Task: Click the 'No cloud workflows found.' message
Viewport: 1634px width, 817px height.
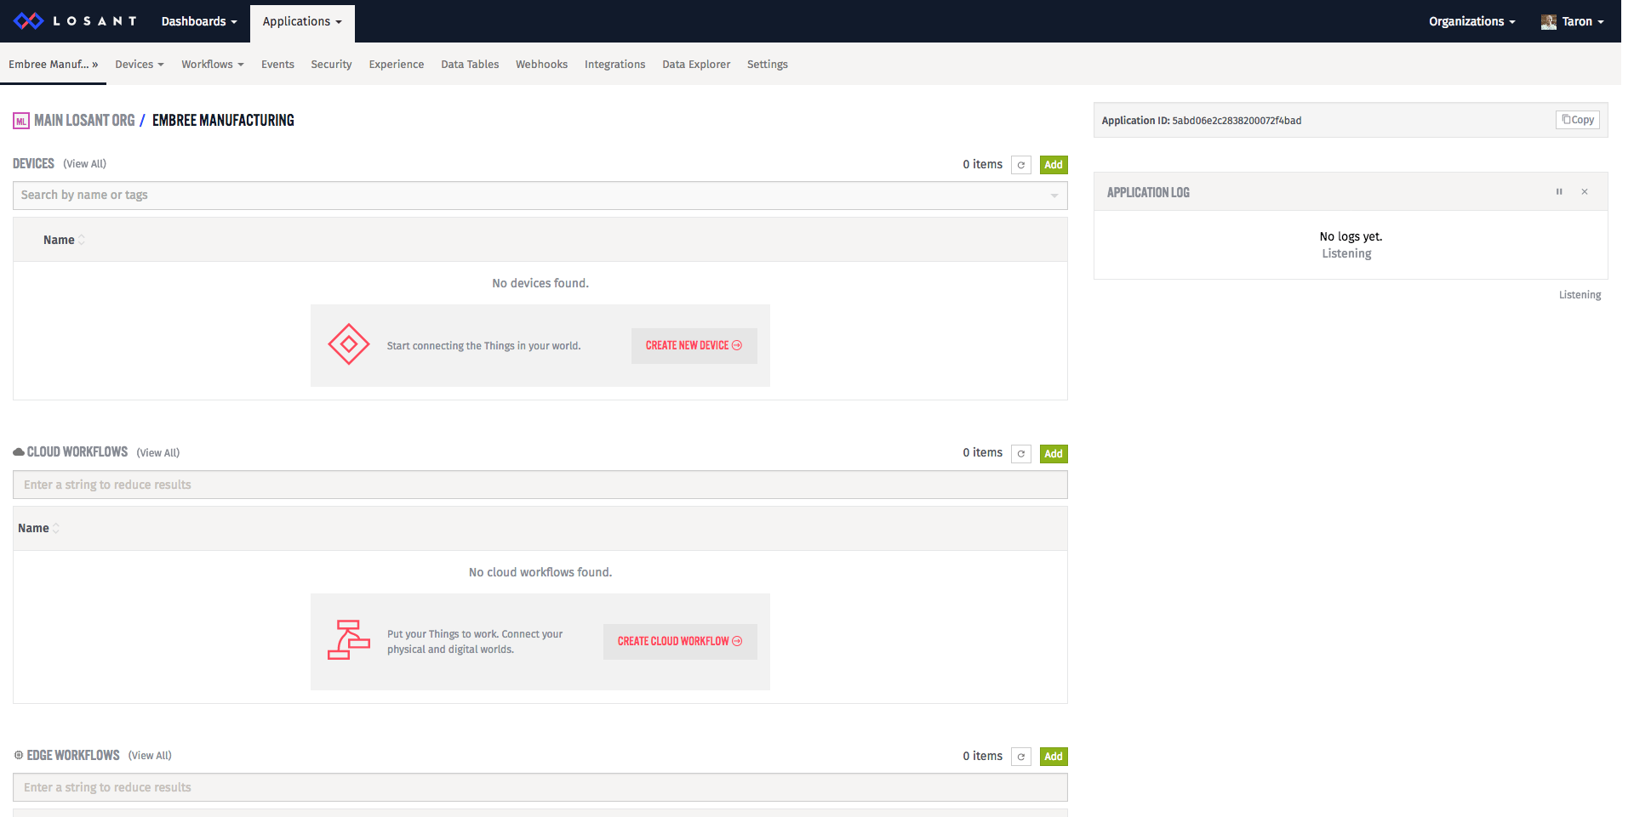Action: (540, 572)
